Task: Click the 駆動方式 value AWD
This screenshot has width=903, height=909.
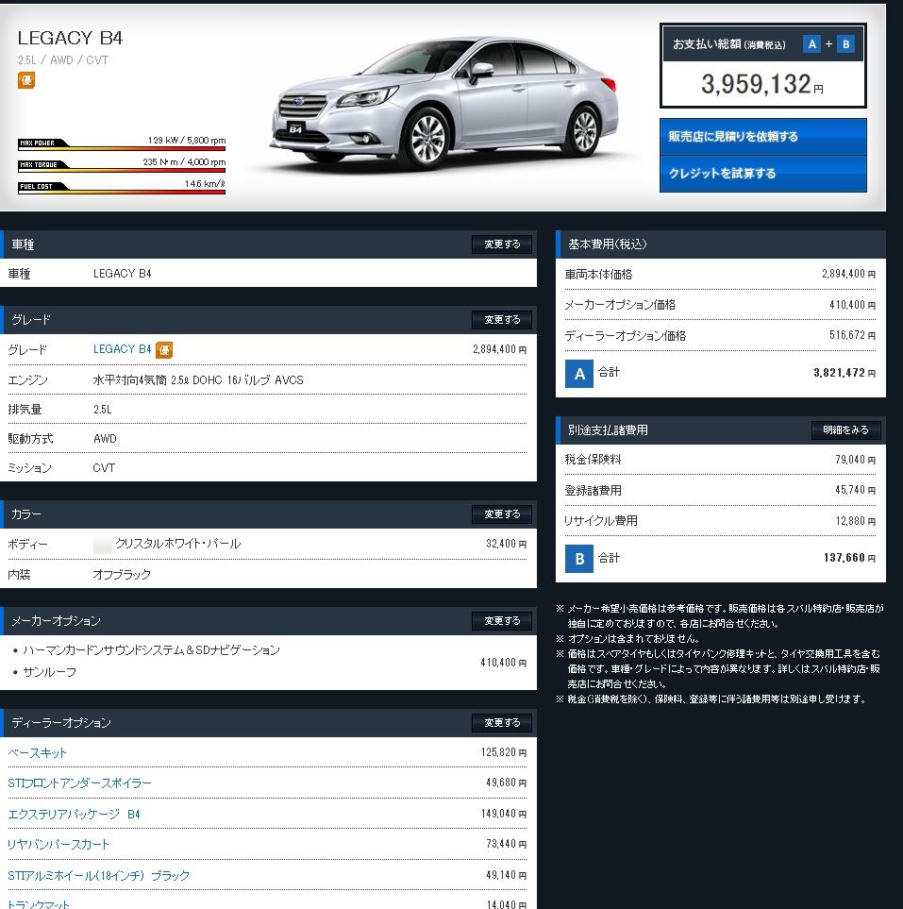Action: click(105, 439)
